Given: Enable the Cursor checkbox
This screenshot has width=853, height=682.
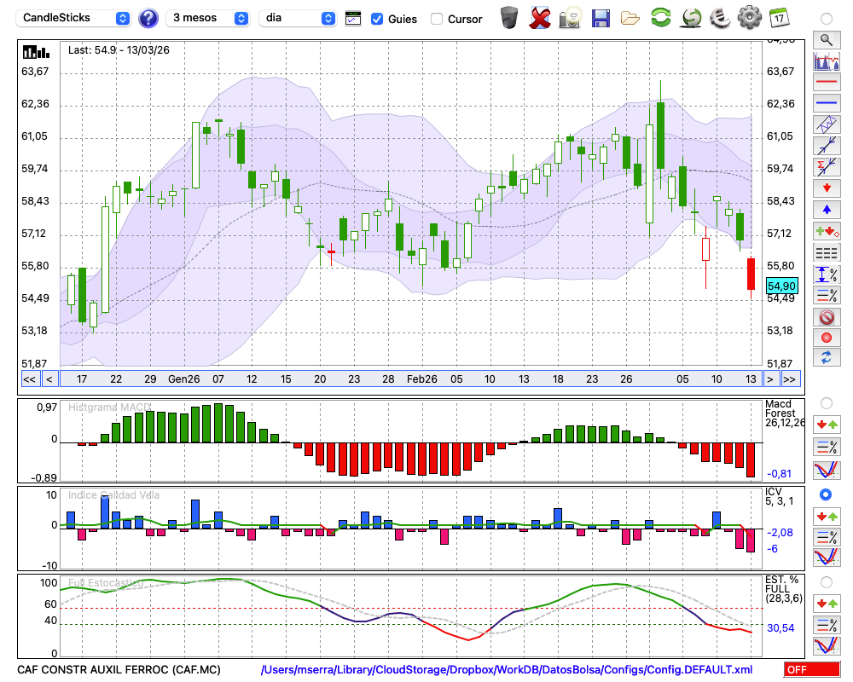Looking at the screenshot, I should [x=437, y=19].
